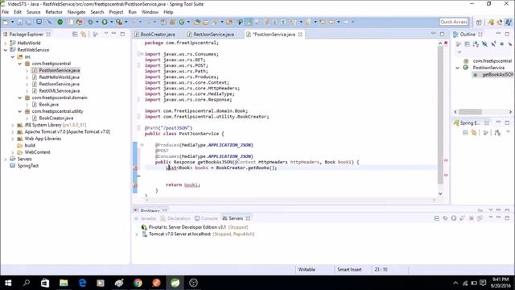Click Hide Static Members icon in Outline toolbar
Image resolution: width=515 pixels, height=290 pixels.
click(493, 44)
